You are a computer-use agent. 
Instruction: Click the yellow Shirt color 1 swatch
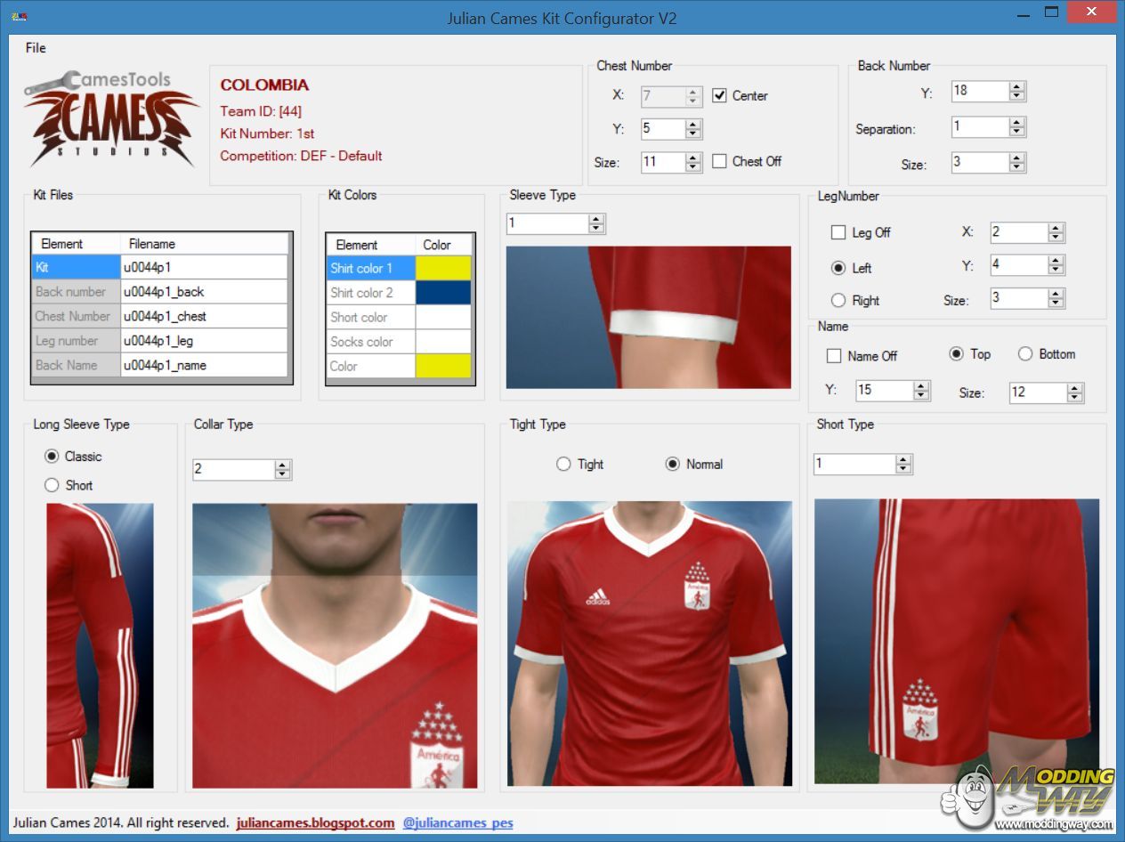pos(443,268)
